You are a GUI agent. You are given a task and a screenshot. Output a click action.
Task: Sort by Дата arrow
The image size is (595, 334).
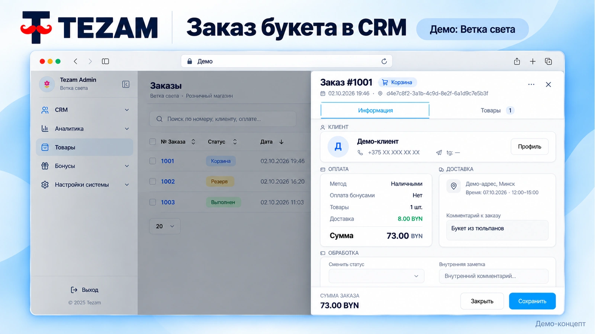tap(282, 142)
